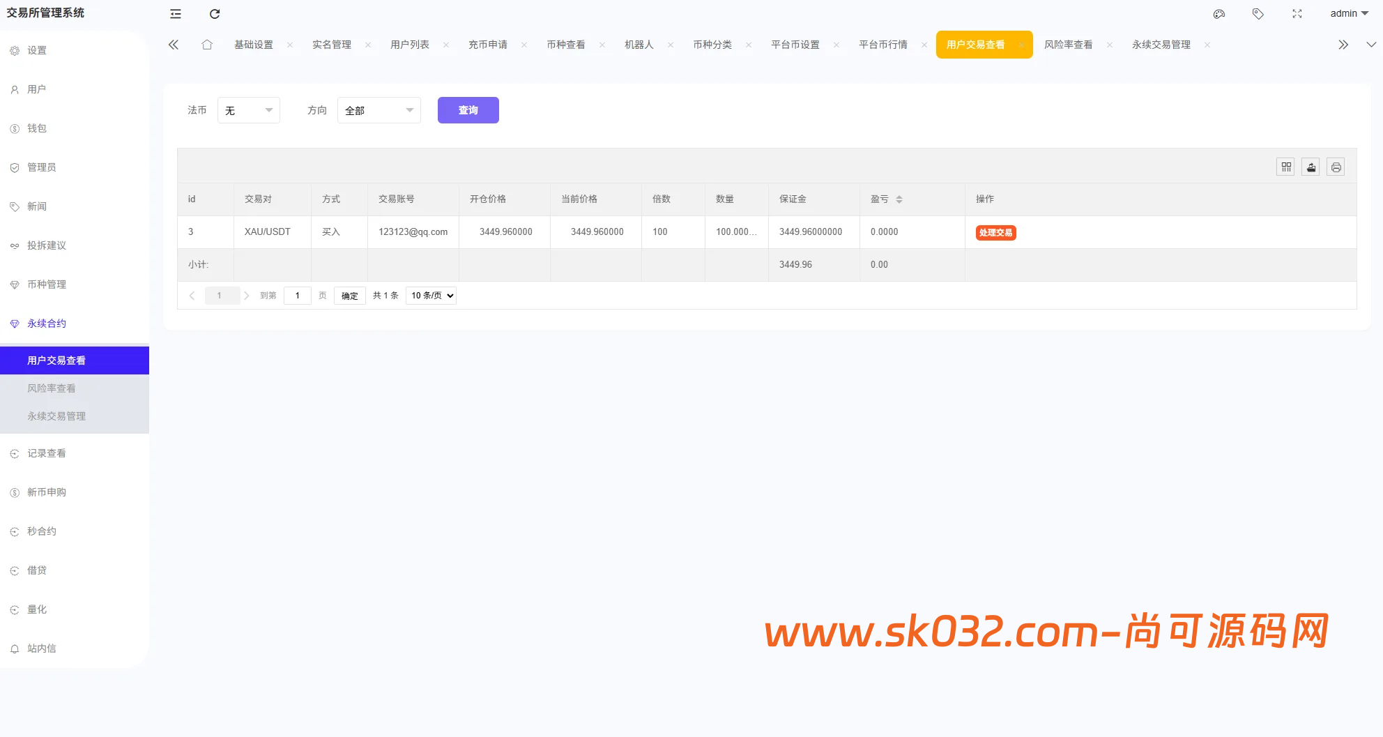1383x737 pixels.
Task: Expand the 记录查看 sidebar menu
Action: pos(75,453)
